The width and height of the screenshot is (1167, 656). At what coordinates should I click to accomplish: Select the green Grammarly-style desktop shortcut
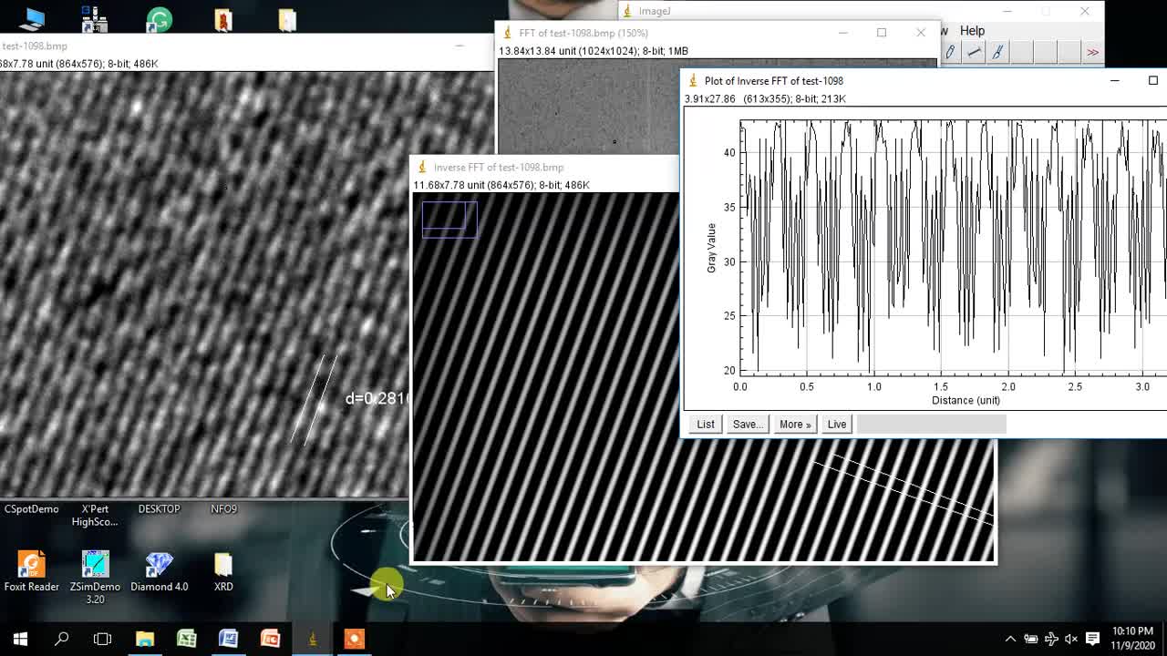(160, 19)
